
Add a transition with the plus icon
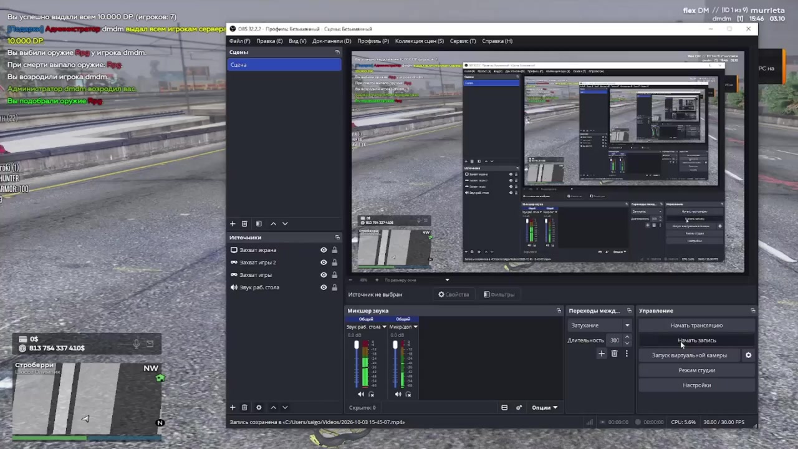pyautogui.click(x=602, y=354)
